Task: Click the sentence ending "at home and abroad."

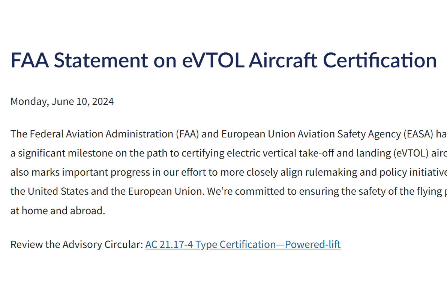Action: (x=58, y=210)
